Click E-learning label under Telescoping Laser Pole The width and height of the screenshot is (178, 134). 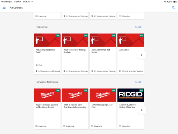(x=98, y=126)
